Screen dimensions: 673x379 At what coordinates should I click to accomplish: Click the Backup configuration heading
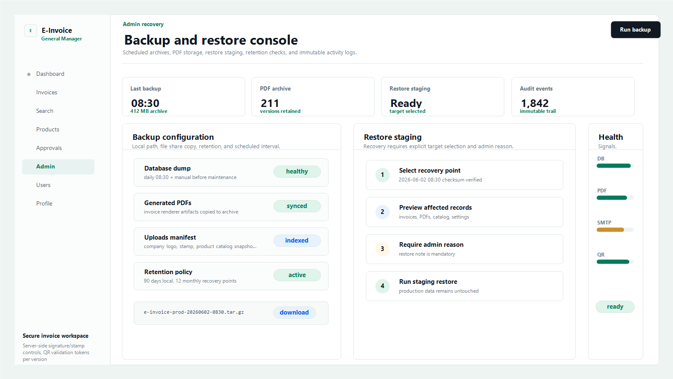click(173, 137)
